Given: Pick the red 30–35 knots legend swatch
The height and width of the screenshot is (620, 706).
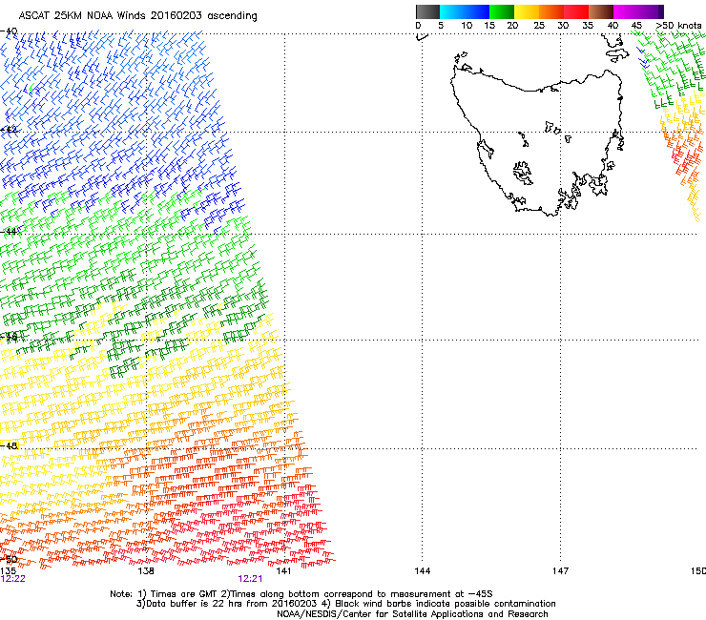Looking at the screenshot, I should (576, 11).
